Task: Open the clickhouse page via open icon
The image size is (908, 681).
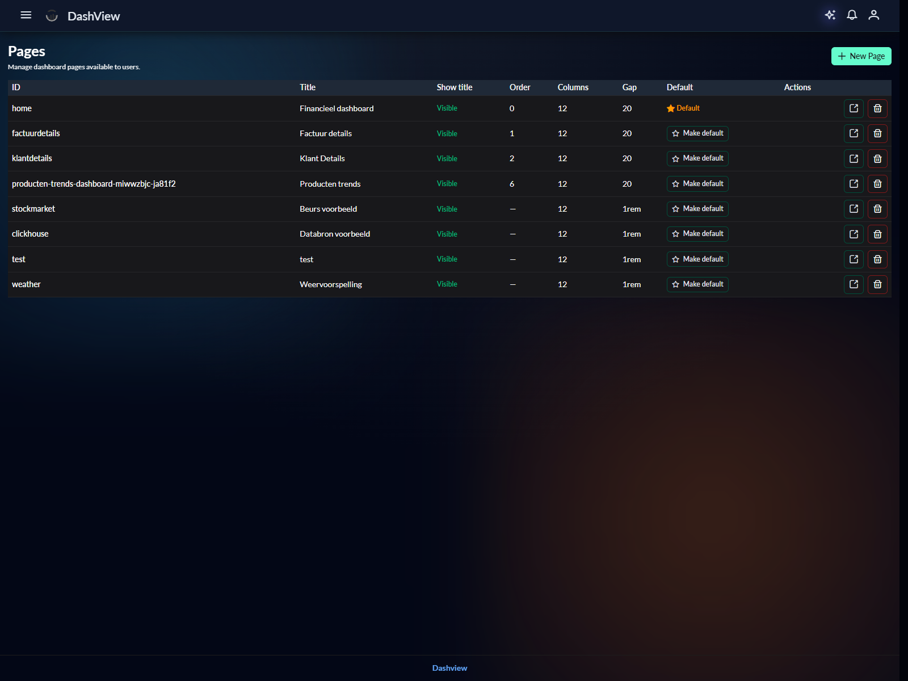Action: pos(854,234)
